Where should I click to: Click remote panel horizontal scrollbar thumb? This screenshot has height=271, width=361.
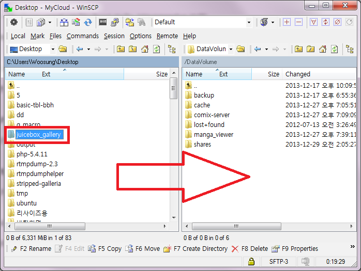(236, 226)
